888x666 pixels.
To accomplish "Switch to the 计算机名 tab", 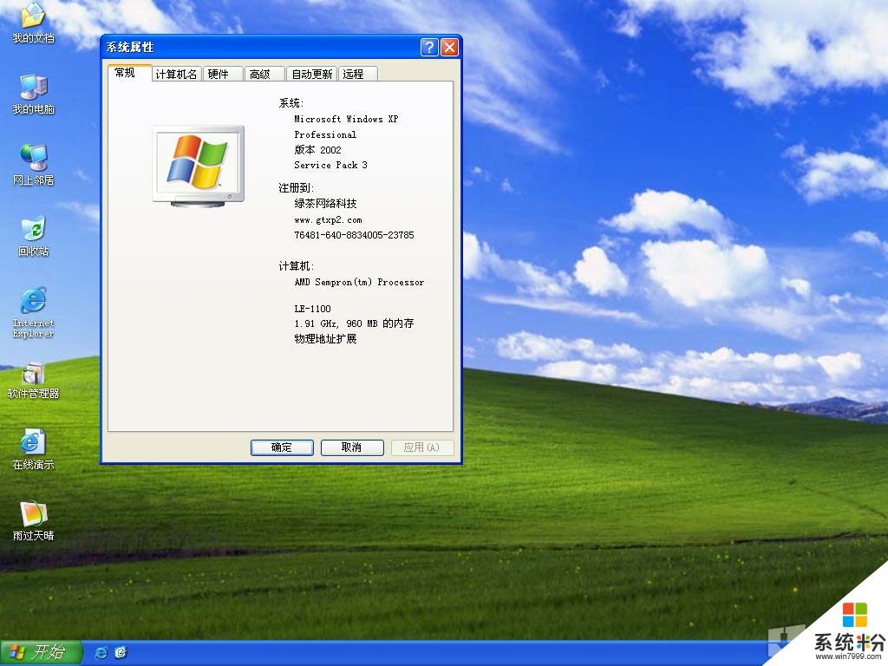I will point(176,75).
